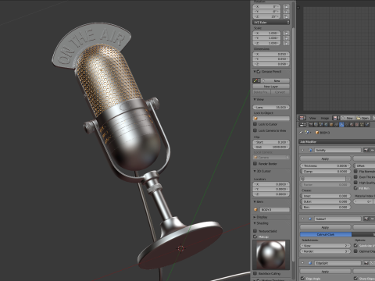Collapse the View panel triangle
Screen dimensions: 375x281
(x=255, y=99)
